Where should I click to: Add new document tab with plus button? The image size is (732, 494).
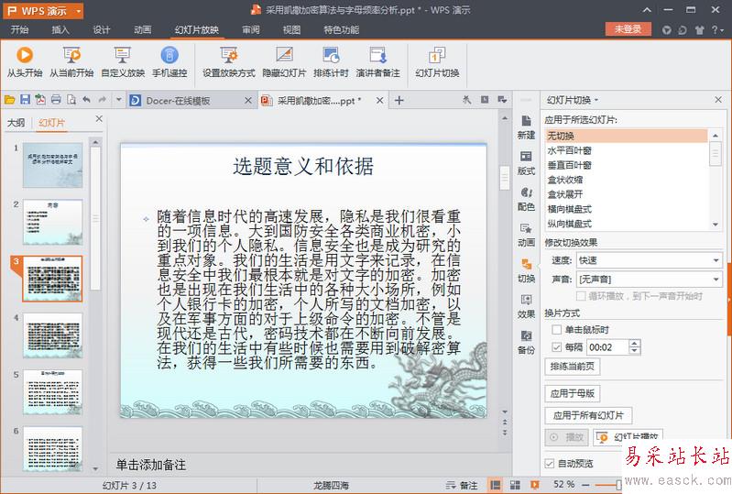399,101
